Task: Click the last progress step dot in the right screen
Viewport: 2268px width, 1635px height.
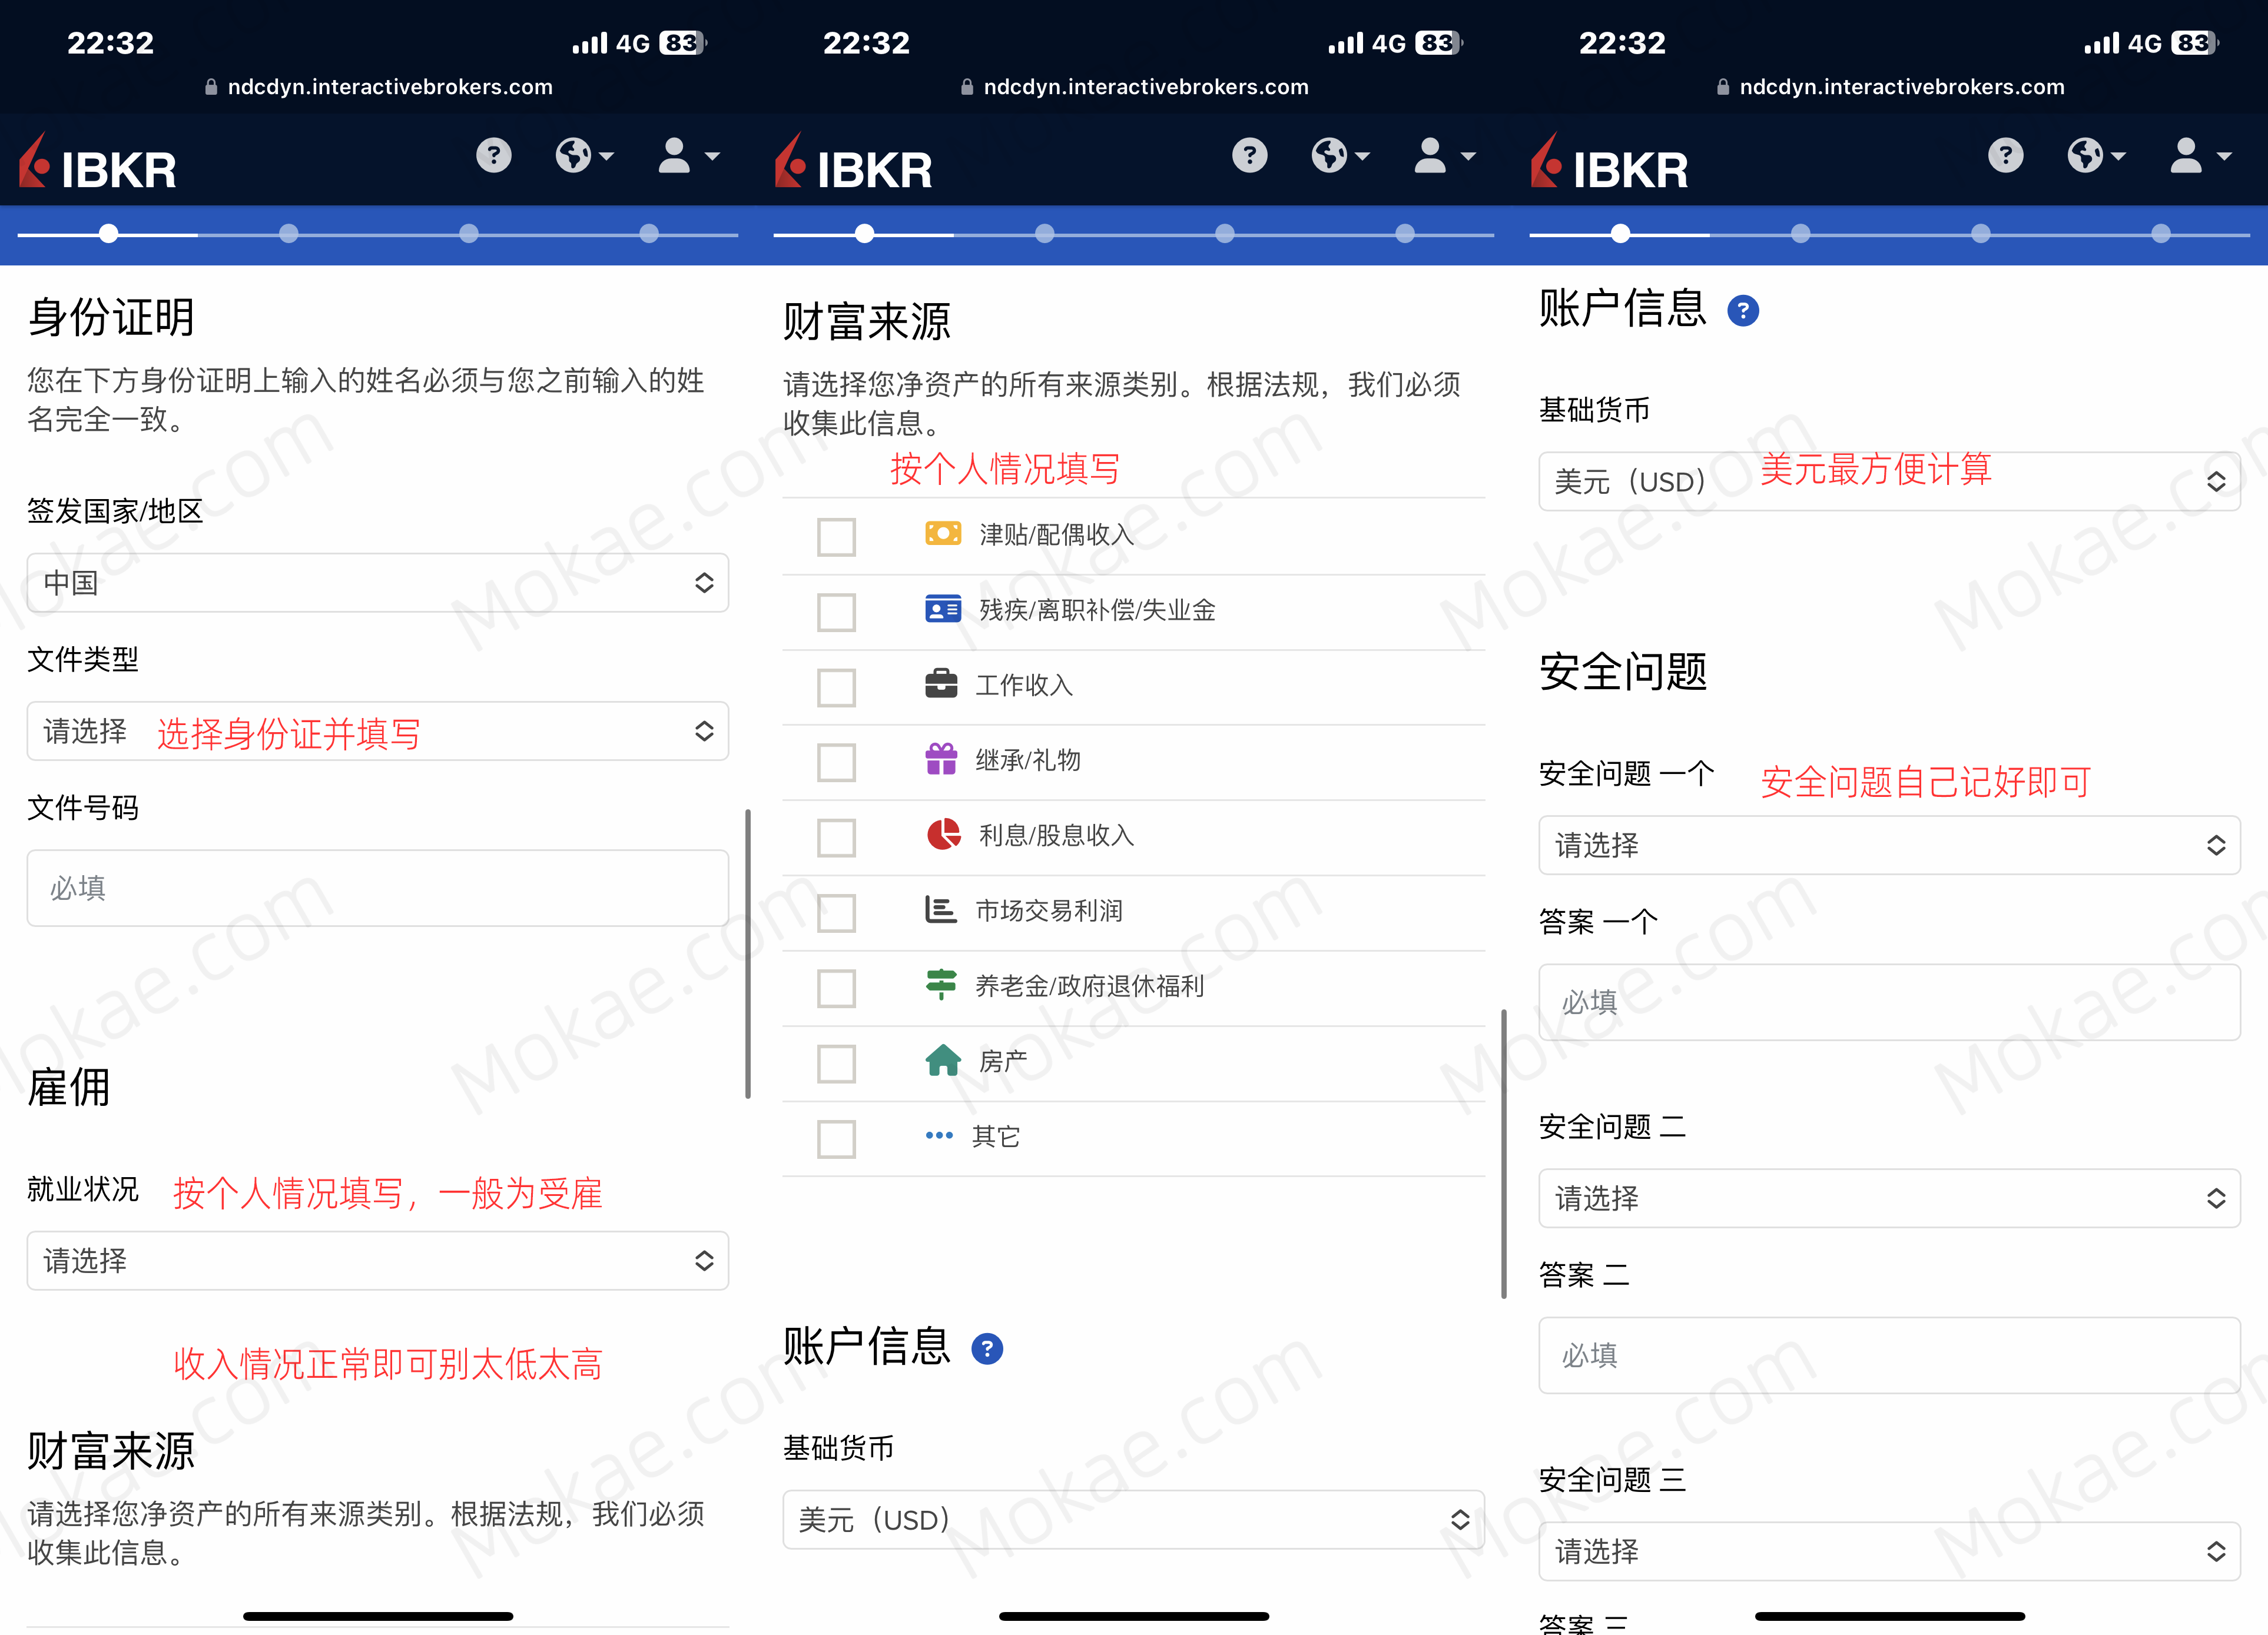Action: click(2161, 234)
